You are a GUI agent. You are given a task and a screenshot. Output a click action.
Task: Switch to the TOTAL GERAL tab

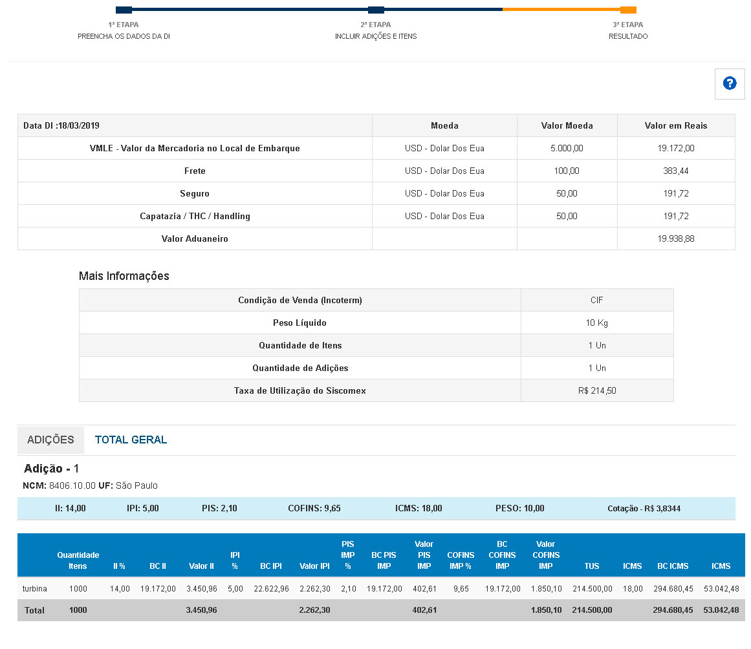point(131,440)
